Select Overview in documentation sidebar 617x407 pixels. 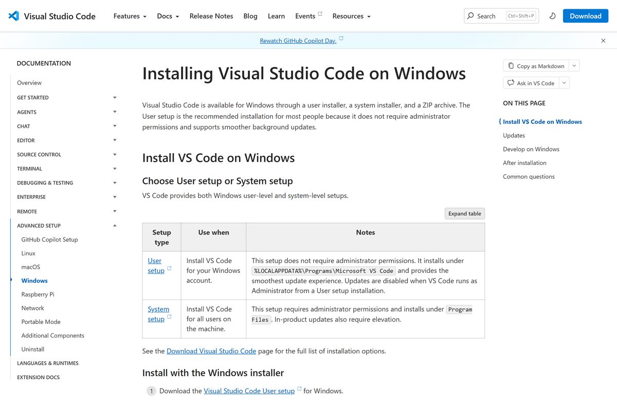pyautogui.click(x=29, y=83)
